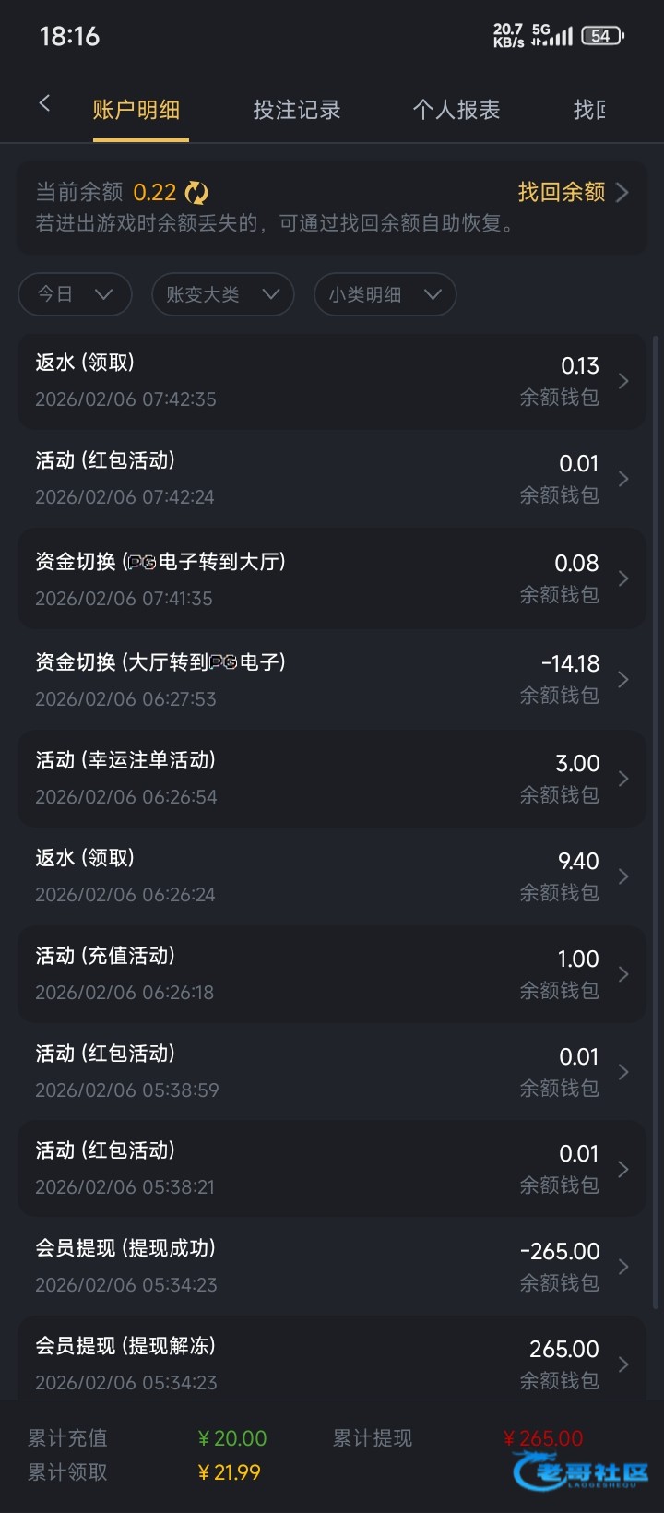Tap the 找回余额 link
The height and width of the screenshot is (1513, 664).
pos(572,192)
